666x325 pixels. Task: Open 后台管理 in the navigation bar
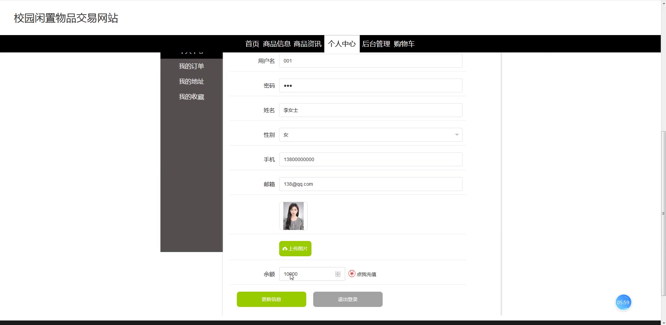376,44
